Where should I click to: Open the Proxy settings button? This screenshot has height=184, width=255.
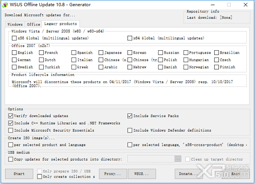click(x=113, y=174)
